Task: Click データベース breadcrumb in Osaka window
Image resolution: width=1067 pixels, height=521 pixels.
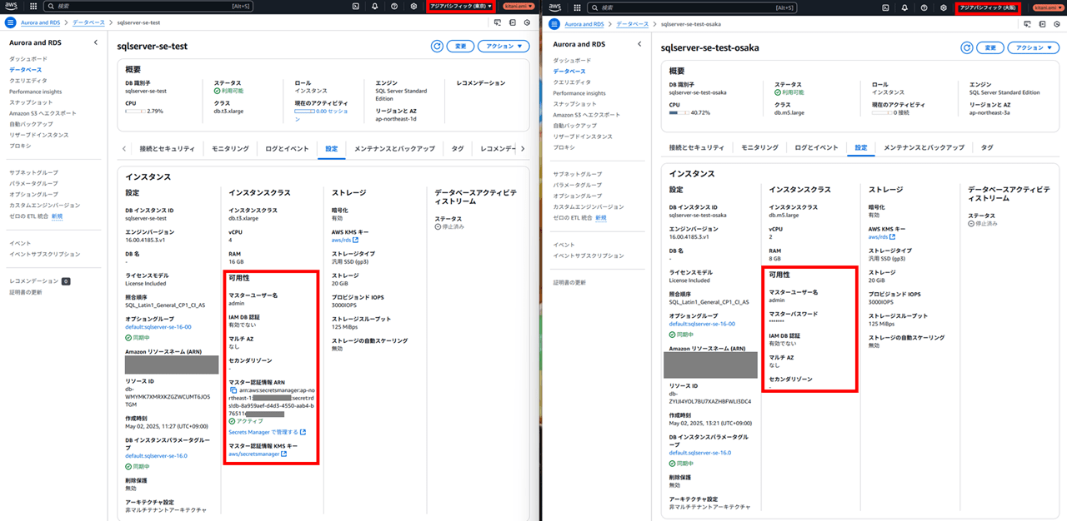Action: 632,25
